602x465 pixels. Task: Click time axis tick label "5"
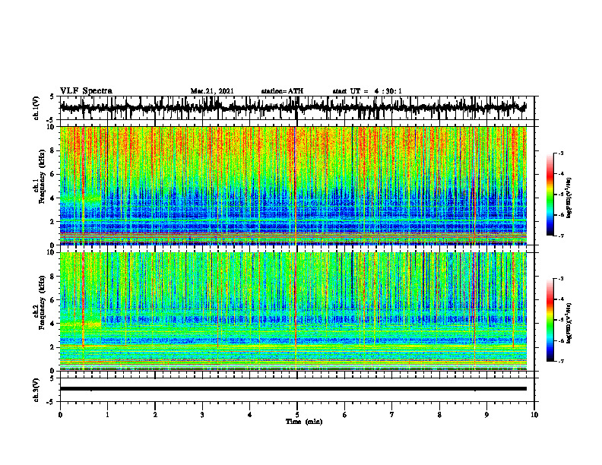pos(297,415)
